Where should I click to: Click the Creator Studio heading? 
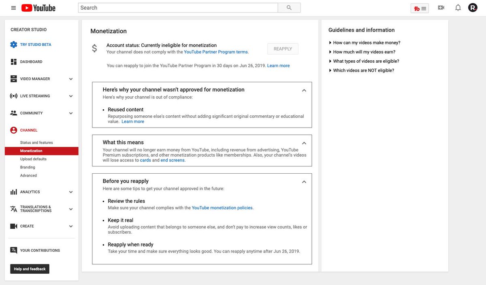[x=28, y=30]
